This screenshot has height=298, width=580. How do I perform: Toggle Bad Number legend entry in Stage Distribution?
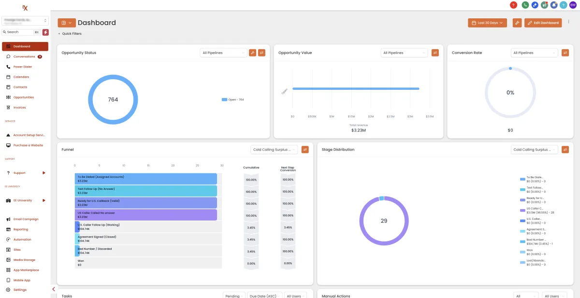(x=536, y=241)
